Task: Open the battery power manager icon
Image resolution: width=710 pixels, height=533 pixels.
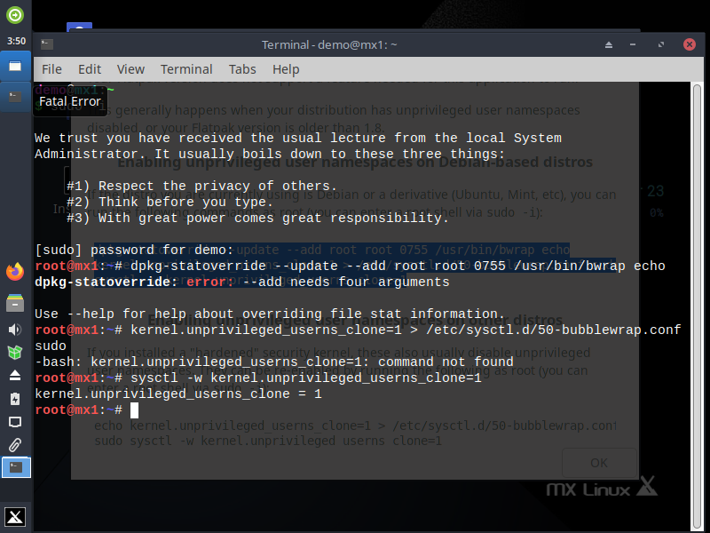Action: pos(15,399)
